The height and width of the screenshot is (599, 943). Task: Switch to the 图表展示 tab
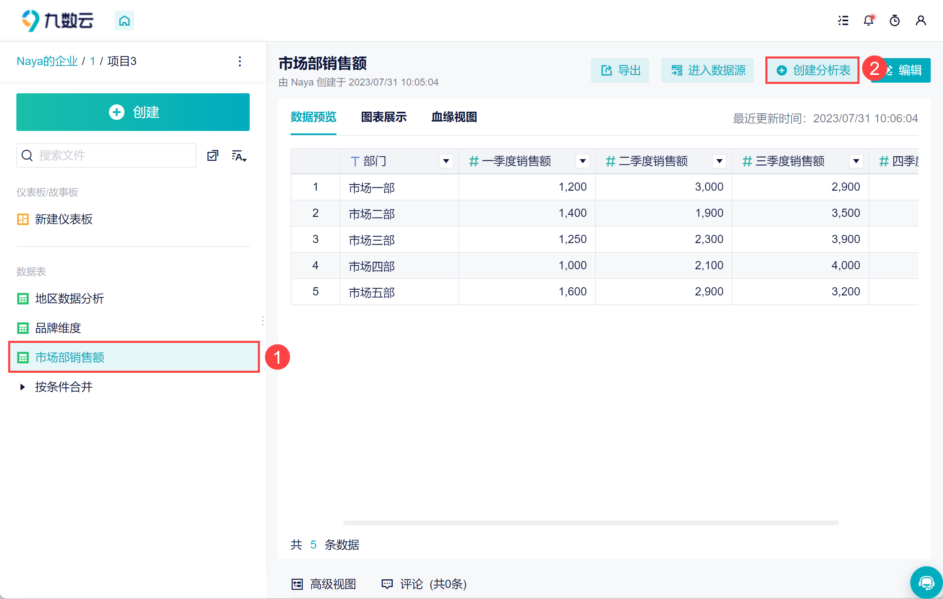[384, 117]
